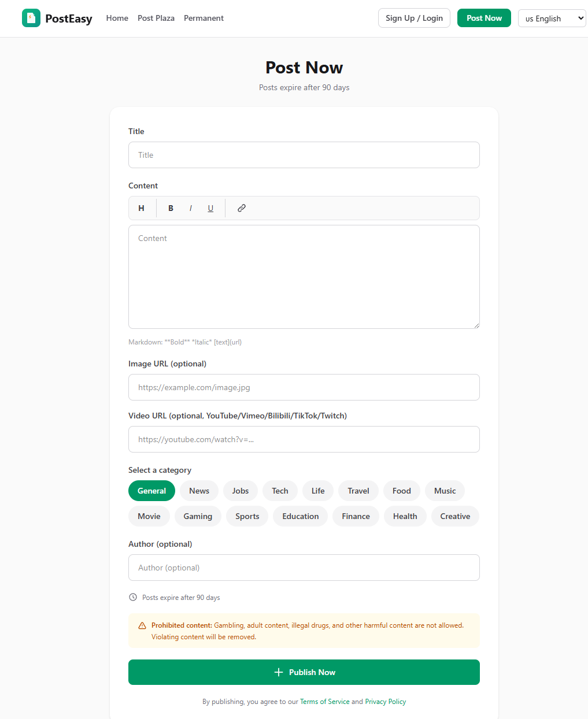Insert a hyperlink using the chain icon
The height and width of the screenshot is (719, 588).
[241, 208]
